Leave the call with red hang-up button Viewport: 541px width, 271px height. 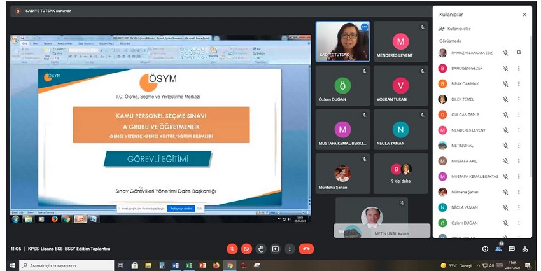(306, 249)
